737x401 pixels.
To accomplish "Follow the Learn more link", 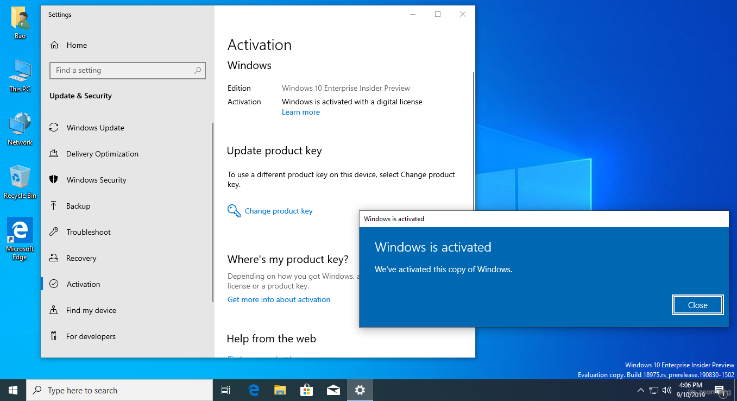I will (x=301, y=112).
